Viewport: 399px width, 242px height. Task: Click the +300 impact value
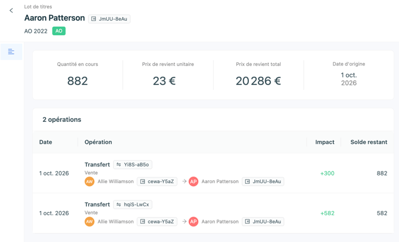point(328,174)
